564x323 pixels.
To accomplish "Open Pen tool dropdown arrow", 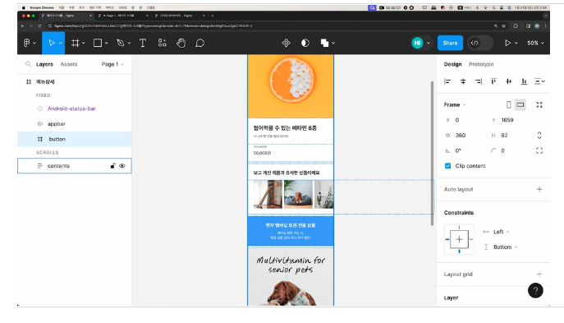I will click(129, 43).
